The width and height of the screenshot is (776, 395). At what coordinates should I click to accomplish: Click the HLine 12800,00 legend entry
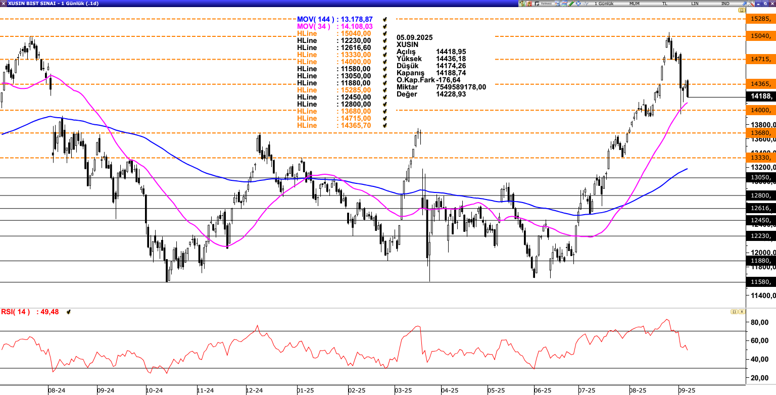[x=334, y=104]
